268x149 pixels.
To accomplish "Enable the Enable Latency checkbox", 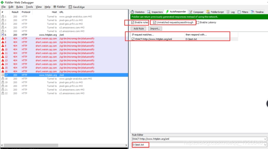I will 198,22.
